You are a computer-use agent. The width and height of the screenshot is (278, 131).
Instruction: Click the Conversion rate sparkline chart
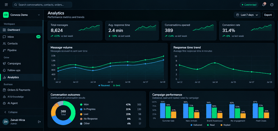click(261, 28)
